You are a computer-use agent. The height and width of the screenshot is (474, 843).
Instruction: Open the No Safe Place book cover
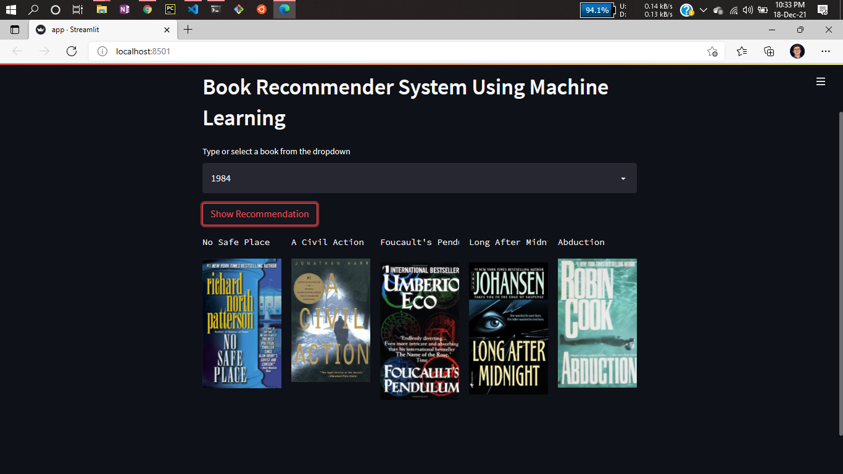[x=242, y=323]
